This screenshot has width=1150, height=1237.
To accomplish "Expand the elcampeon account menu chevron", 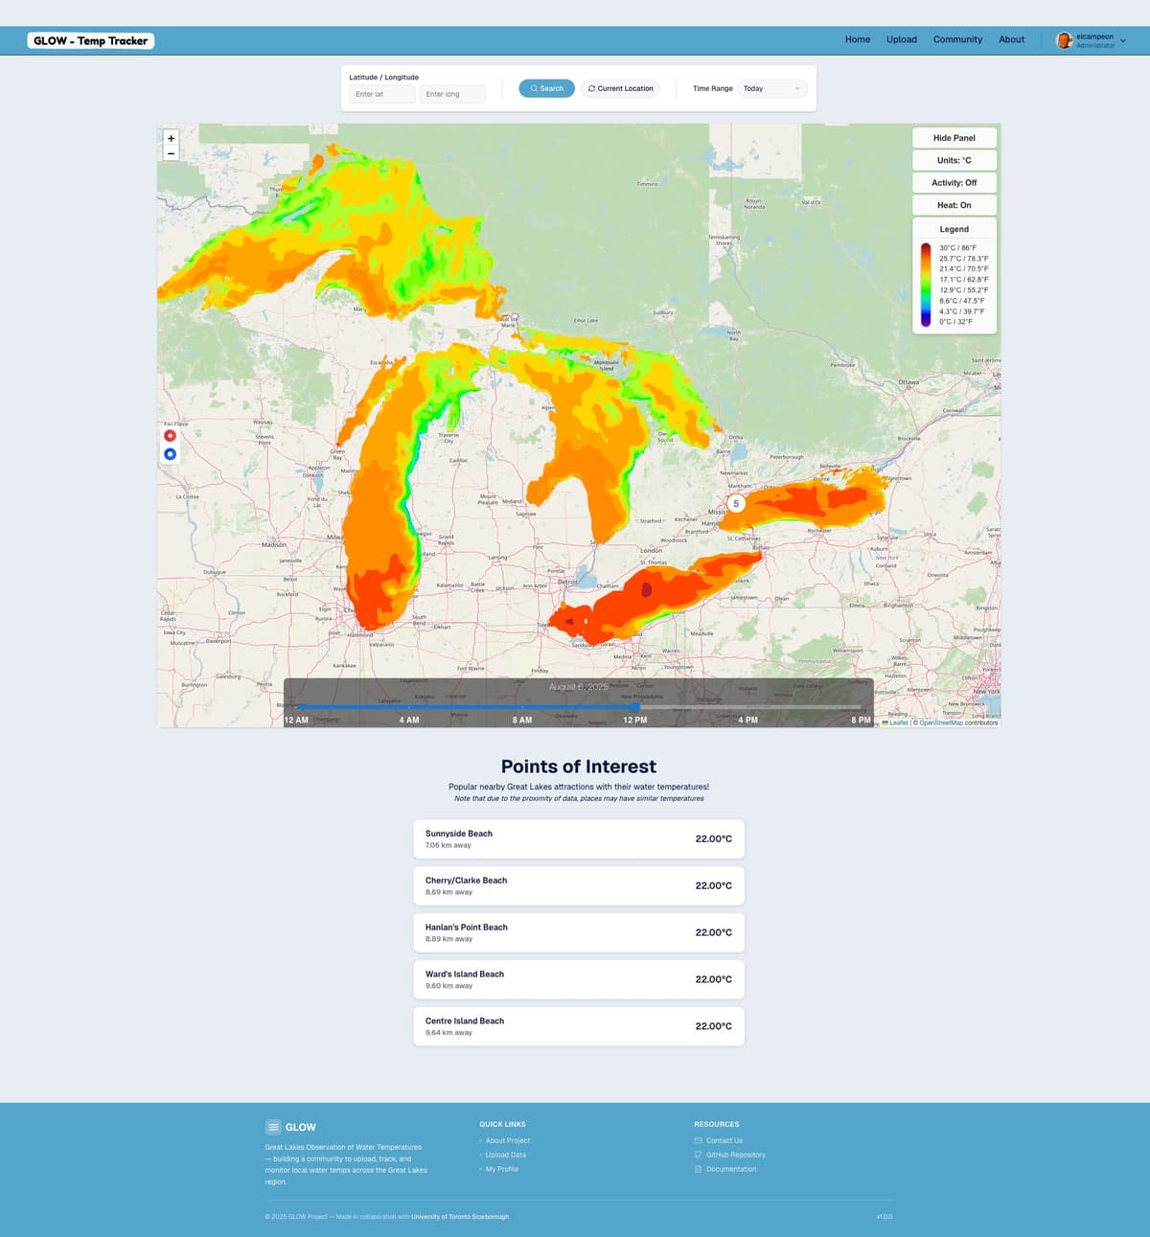I will pyautogui.click(x=1123, y=40).
